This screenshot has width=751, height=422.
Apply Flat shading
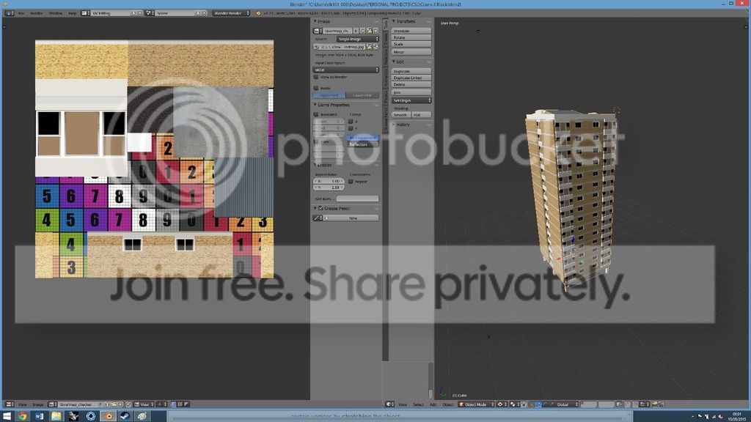click(422, 115)
